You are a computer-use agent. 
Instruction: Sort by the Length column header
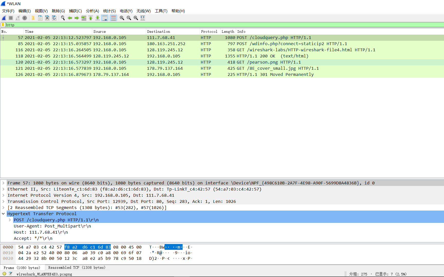pos(228,32)
